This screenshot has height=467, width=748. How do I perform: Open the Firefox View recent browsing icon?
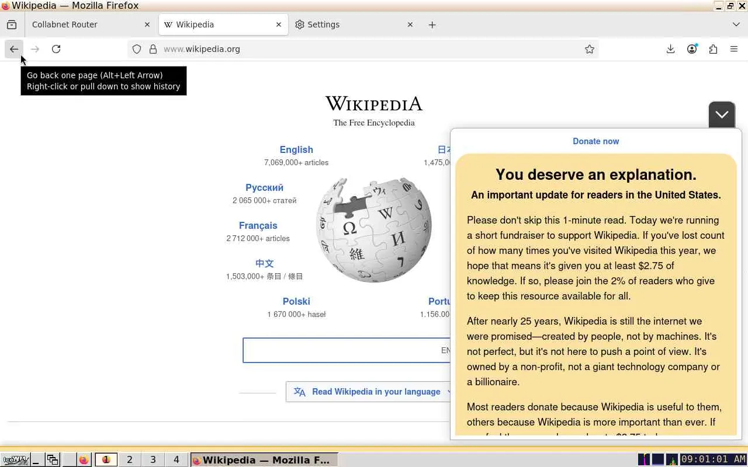click(x=12, y=25)
